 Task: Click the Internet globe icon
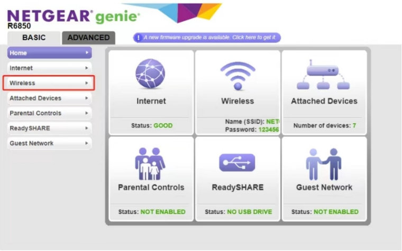pos(151,74)
